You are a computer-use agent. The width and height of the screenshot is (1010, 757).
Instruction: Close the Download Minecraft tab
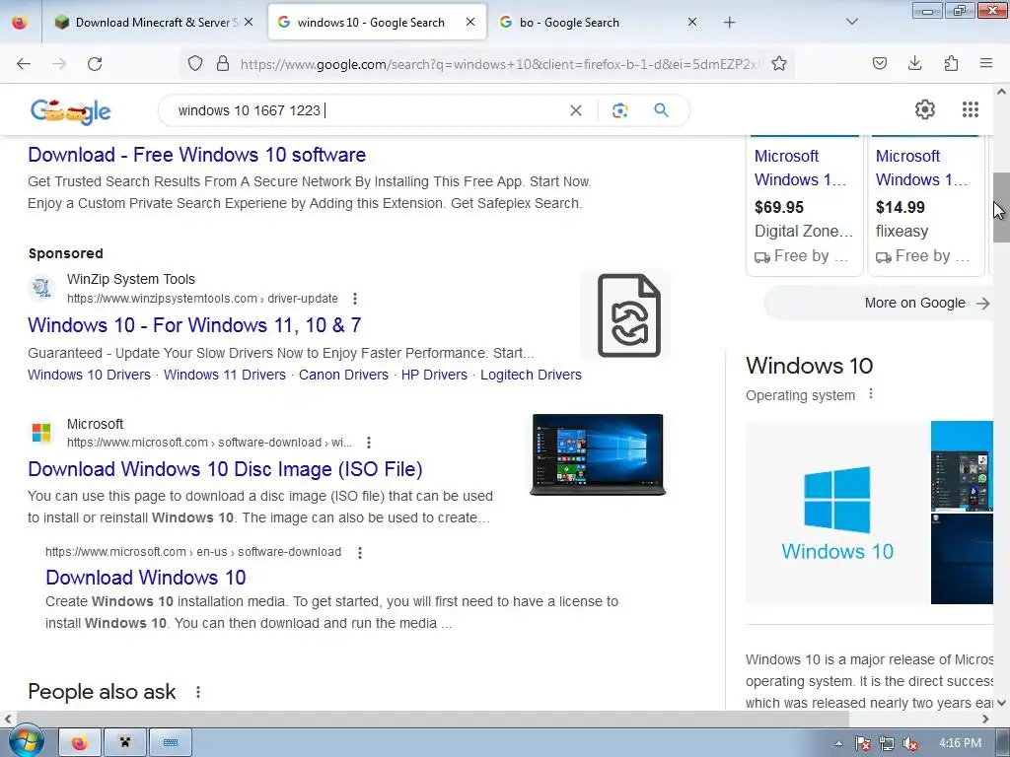(249, 22)
